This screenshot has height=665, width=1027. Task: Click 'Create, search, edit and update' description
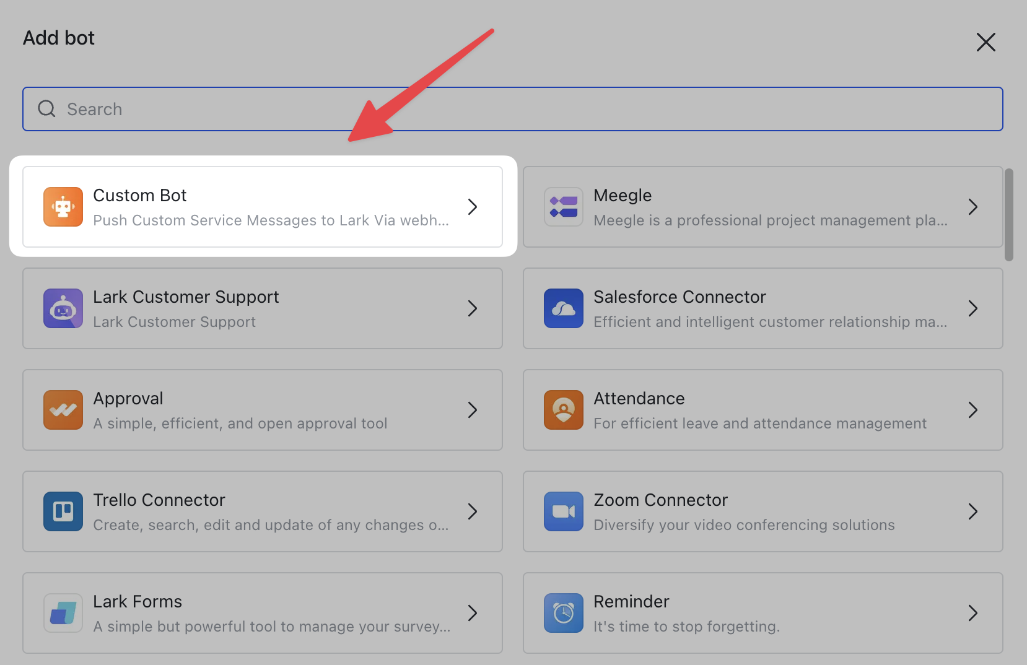(x=271, y=525)
